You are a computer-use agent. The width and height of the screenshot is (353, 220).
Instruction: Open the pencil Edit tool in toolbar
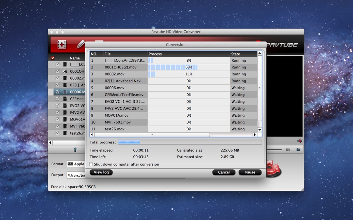tap(80, 44)
